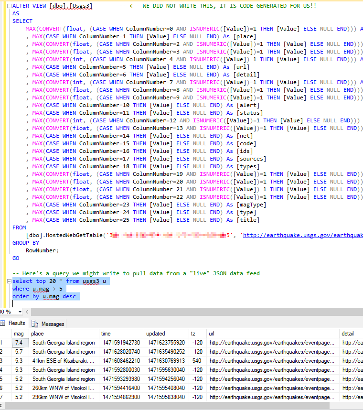
Task: Click the RowNumber; line
Action: coord(42,250)
